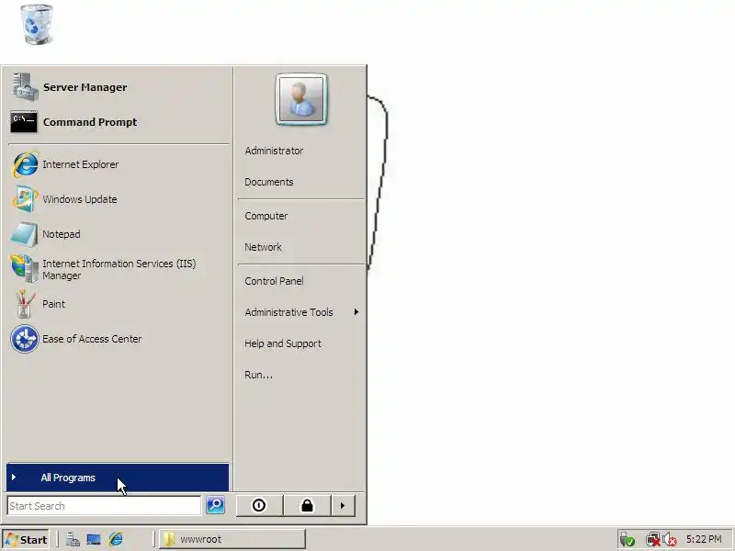Open Network from Start menu

pos(301,247)
